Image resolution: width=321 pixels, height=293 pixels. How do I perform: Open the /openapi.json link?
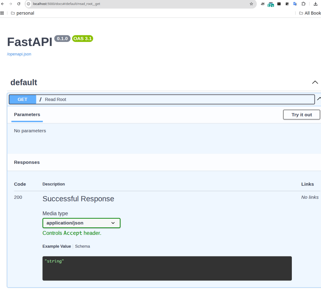(x=19, y=54)
